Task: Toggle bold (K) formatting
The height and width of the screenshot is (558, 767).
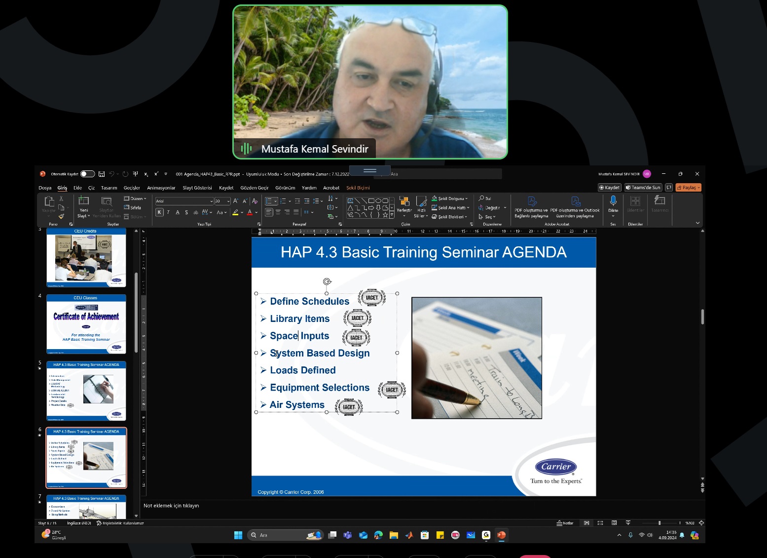Action: (x=159, y=212)
